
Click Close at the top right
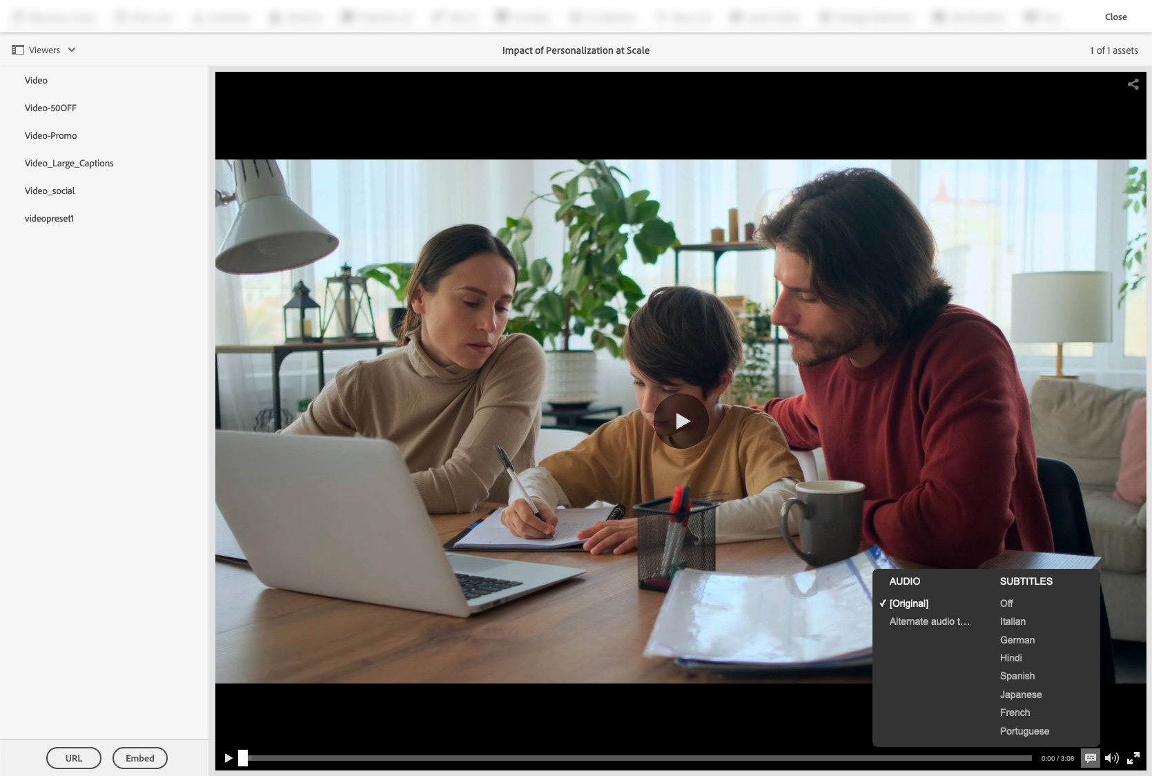1115,17
